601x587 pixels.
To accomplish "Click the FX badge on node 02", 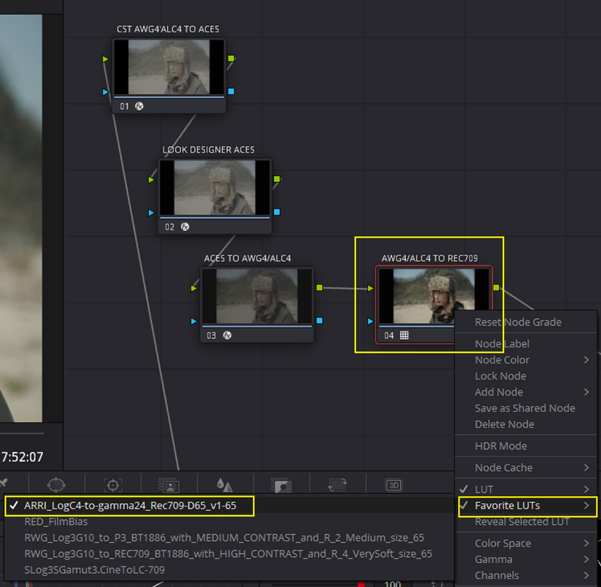I will [185, 227].
